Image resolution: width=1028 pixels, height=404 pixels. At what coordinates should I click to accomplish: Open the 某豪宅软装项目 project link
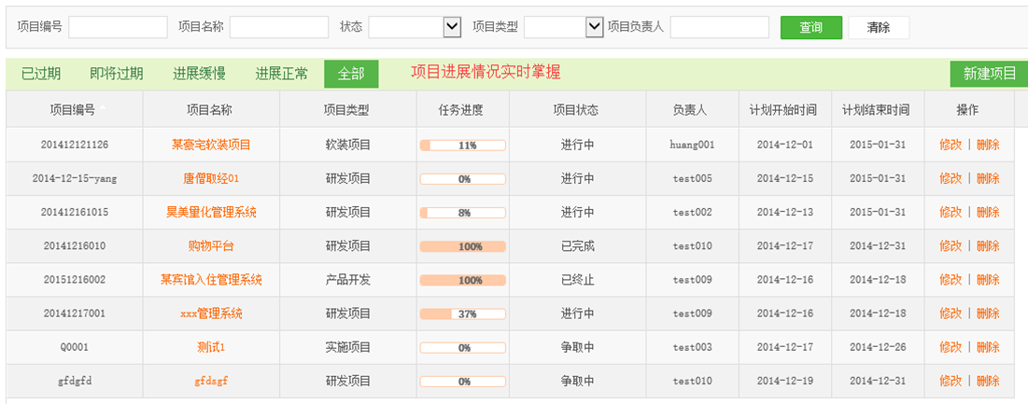(211, 145)
